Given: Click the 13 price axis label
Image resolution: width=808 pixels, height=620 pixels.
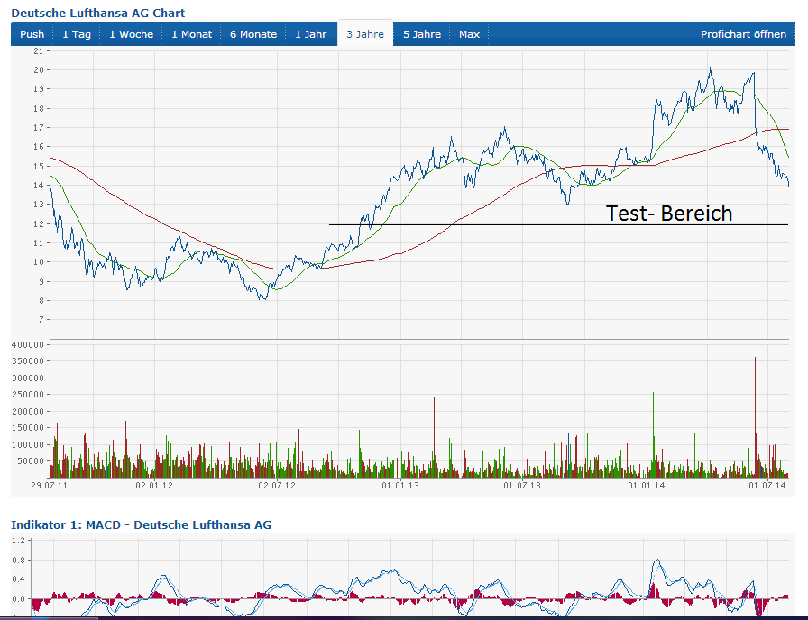Looking at the screenshot, I should 39,205.
